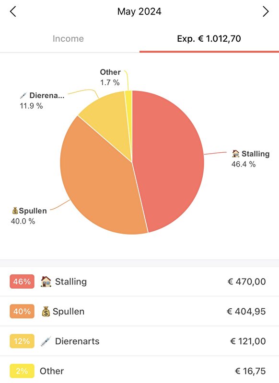Open the Stalling € 470,00 category row
The image size is (279, 383).
coord(139,282)
